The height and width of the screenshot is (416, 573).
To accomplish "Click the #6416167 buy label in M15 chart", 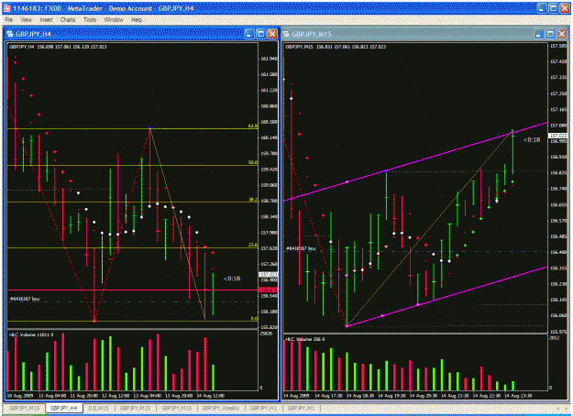I will point(301,248).
